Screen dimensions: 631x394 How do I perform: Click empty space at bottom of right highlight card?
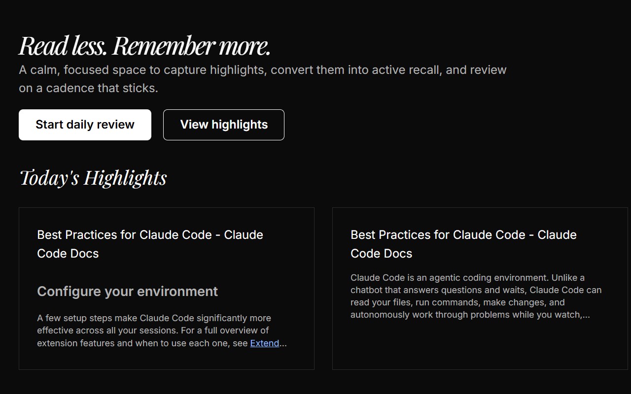(x=480, y=347)
